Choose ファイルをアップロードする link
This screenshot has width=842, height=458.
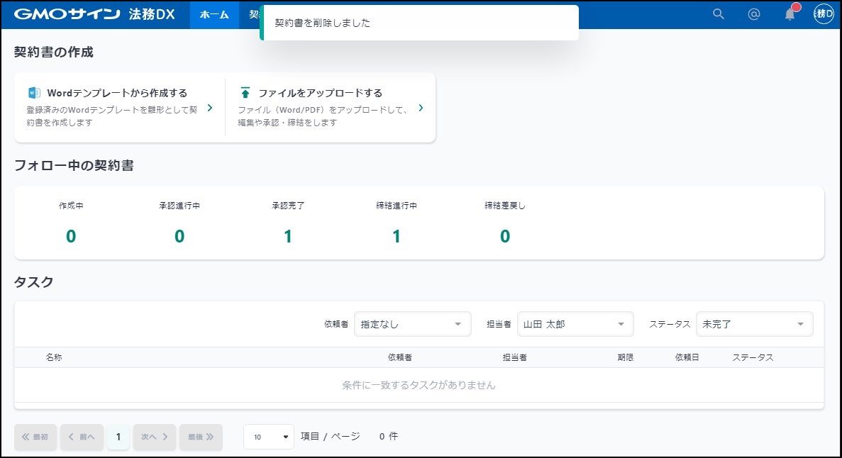[x=320, y=93]
